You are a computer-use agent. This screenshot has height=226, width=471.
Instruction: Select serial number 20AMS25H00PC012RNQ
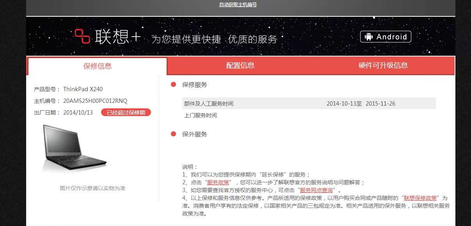95,101
